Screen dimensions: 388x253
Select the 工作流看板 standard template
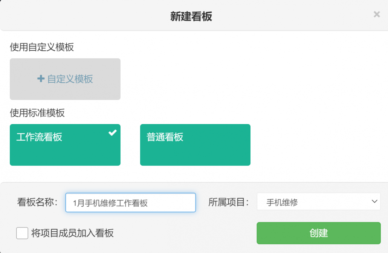click(x=65, y=145)
